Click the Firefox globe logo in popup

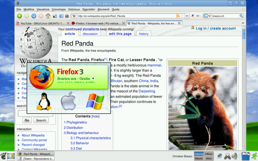point(42,77)
